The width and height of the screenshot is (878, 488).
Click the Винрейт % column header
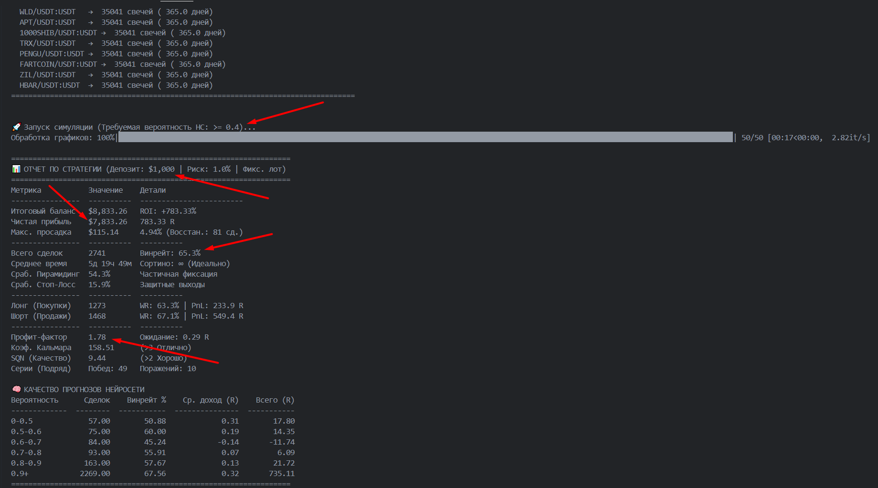[147, 400]
